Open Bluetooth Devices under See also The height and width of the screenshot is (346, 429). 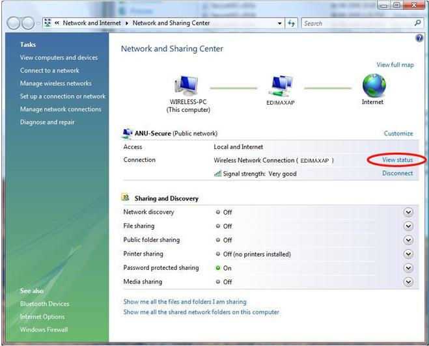[x=45, y=304]
